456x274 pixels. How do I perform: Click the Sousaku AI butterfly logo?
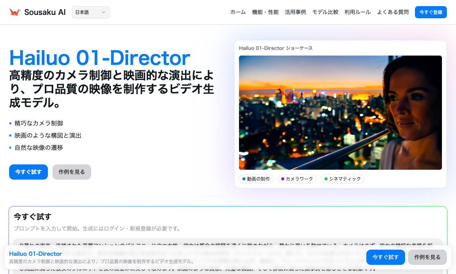coord(14,11)
